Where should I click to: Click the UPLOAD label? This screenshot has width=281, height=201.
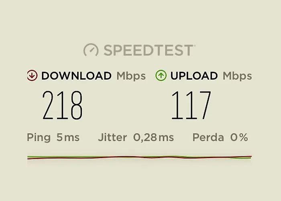click(x=194, y=76)
